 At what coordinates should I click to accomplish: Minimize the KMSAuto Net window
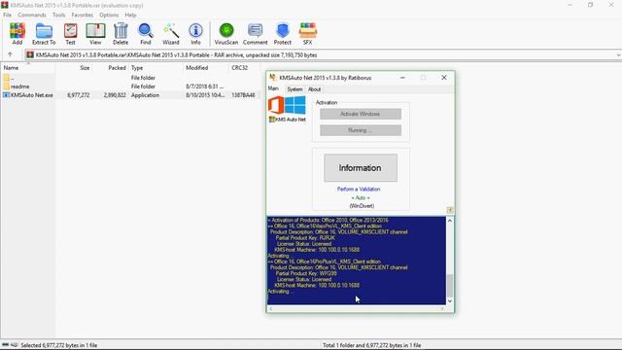coord(402,78)
